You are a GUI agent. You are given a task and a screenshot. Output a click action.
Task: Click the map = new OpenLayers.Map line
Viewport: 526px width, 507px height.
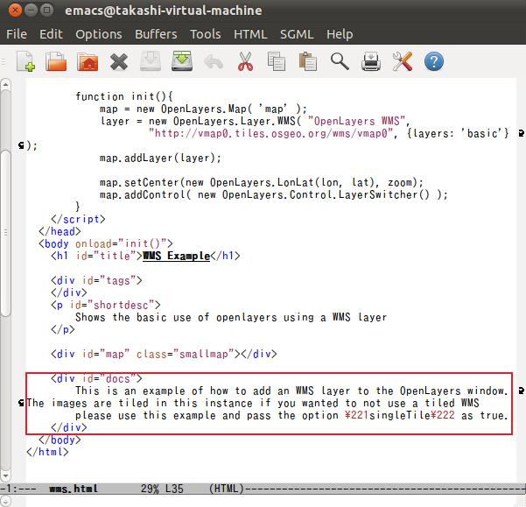203,109
